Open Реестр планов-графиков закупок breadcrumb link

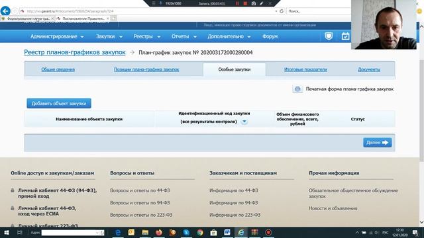pyautogui.click(x=75, y=52)
